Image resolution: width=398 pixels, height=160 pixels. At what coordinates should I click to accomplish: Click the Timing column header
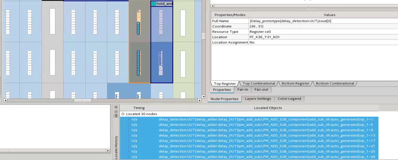pos(139,108)
